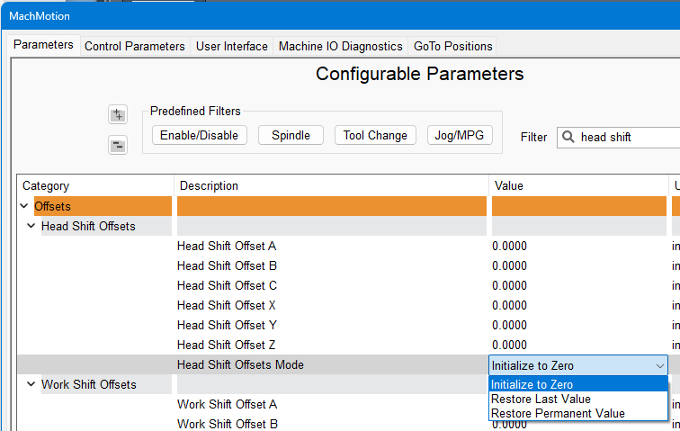
Task: Apply the Spindle predefined filter
Action: click(x=291, y=135)
